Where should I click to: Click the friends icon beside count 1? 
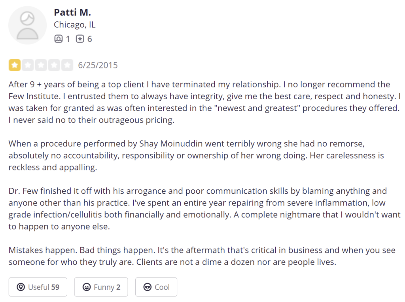[59, 39]
